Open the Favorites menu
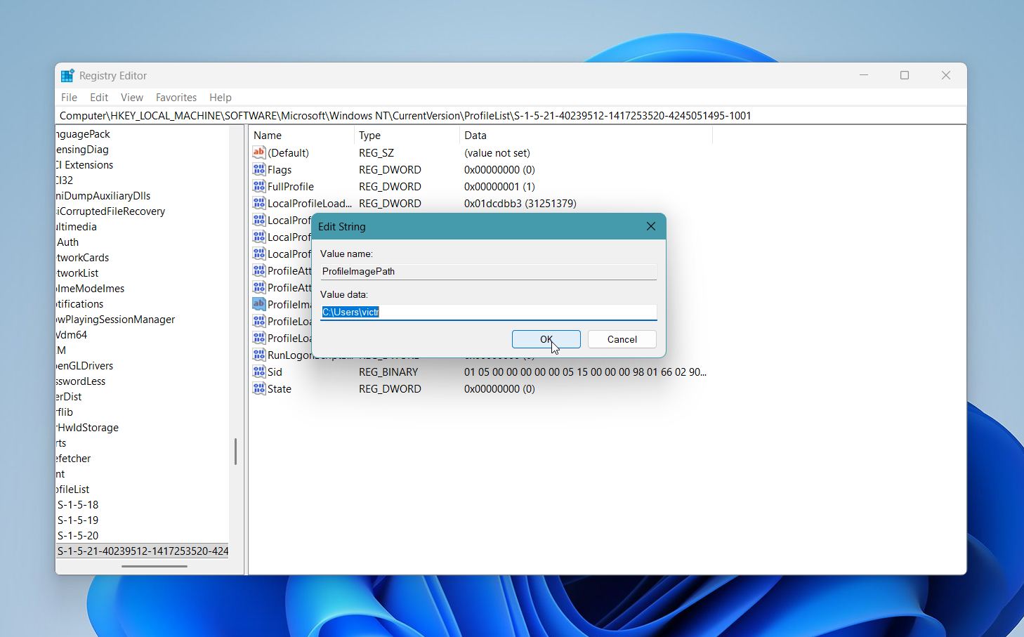The width and height of the screenshot is (1024, 637). [176, 98]
